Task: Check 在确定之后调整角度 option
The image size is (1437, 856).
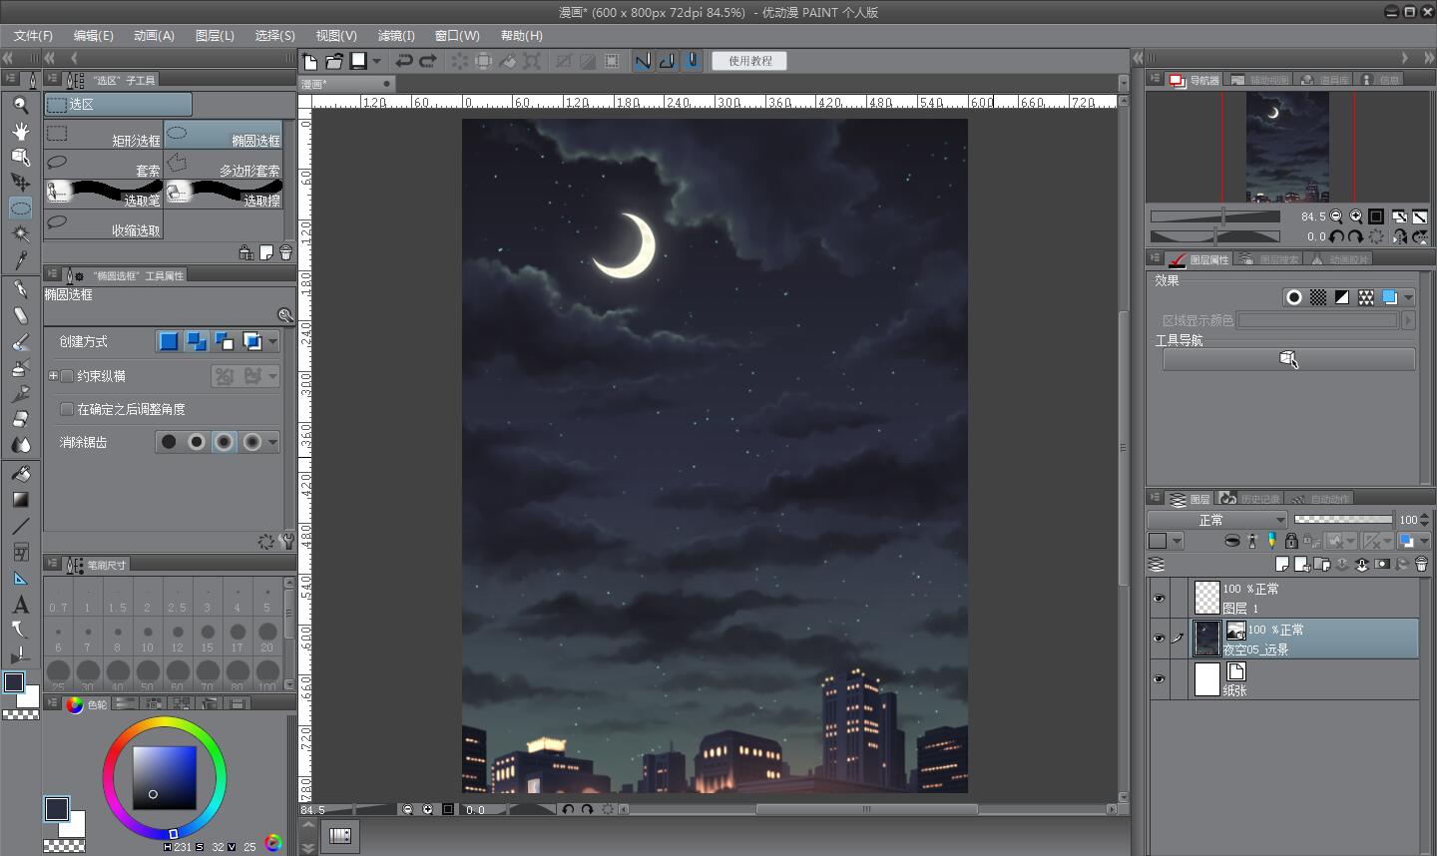Action: [67, 409]
